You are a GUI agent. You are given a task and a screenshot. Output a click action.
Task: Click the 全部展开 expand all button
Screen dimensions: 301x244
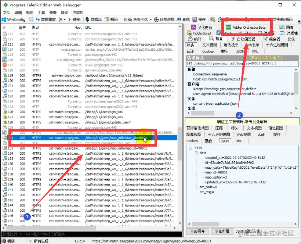click(x=197, y=231)
